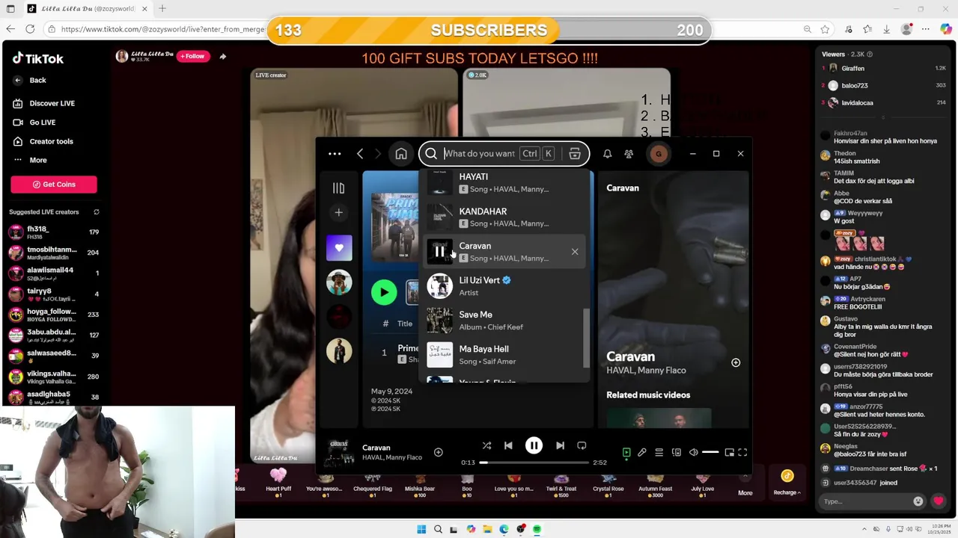Open the Spotify play queue
958x538 pixels.
click(x=659, y=452)
